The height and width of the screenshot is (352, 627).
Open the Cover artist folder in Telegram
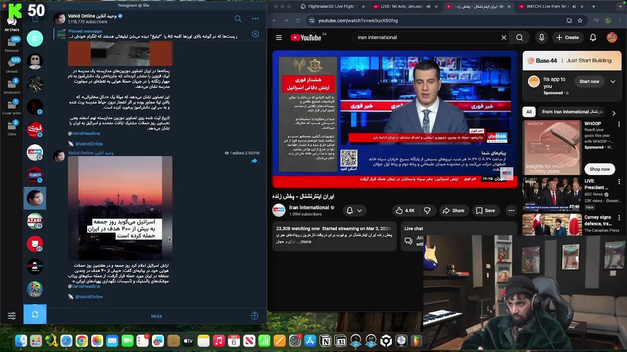12,107
